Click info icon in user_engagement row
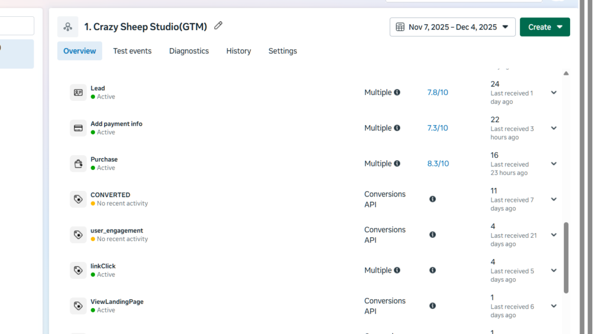 (432, 235)
